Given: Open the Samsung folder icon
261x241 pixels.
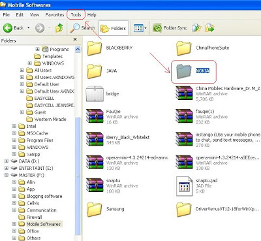Looking at the screenshot, I should [95, 210].
